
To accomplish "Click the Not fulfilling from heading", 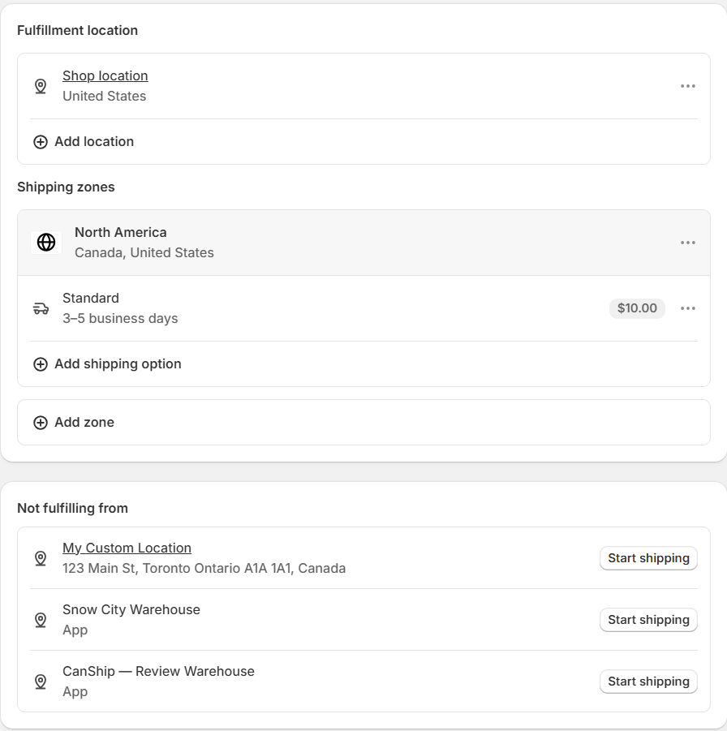I will coord(72,508).
